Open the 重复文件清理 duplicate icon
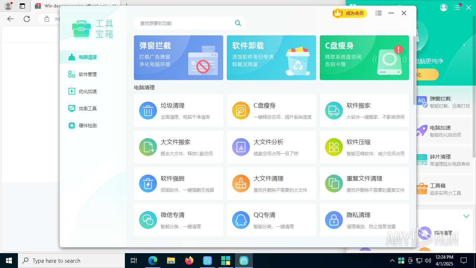Screen dimensions: 476x268 (x=334, y=184)
